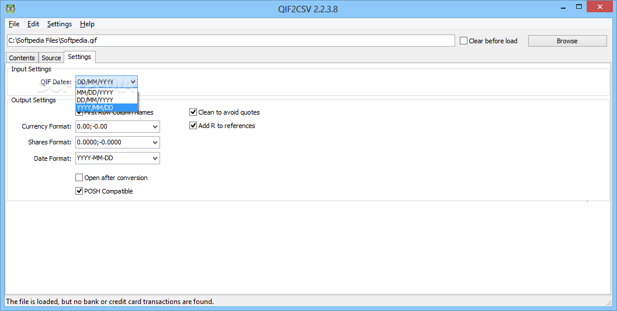Open the File menu
This screenshot has width=617, height=311.
(x=14, y=24)
